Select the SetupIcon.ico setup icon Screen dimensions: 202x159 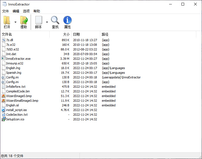pyautogui.click(x=4, y=119)
